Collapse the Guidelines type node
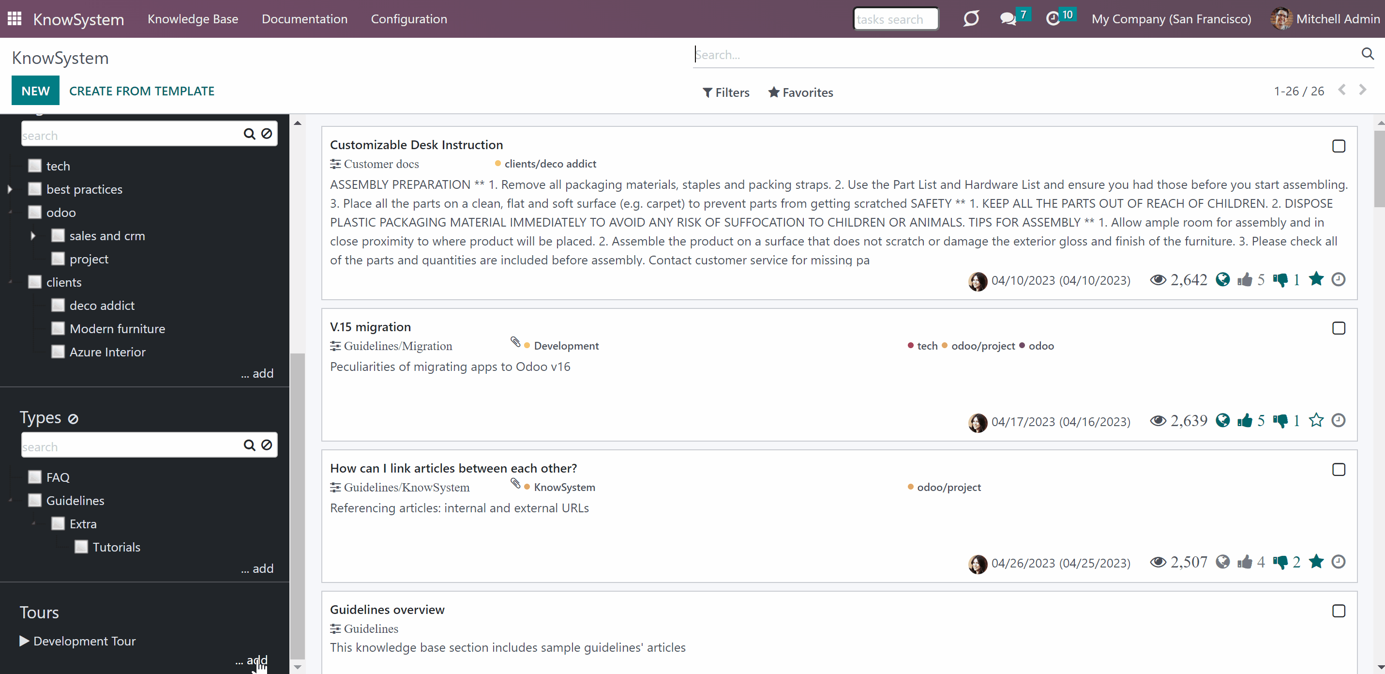Image resolution: width=1385 pixels, height=674 pixels. pos(10,500)
